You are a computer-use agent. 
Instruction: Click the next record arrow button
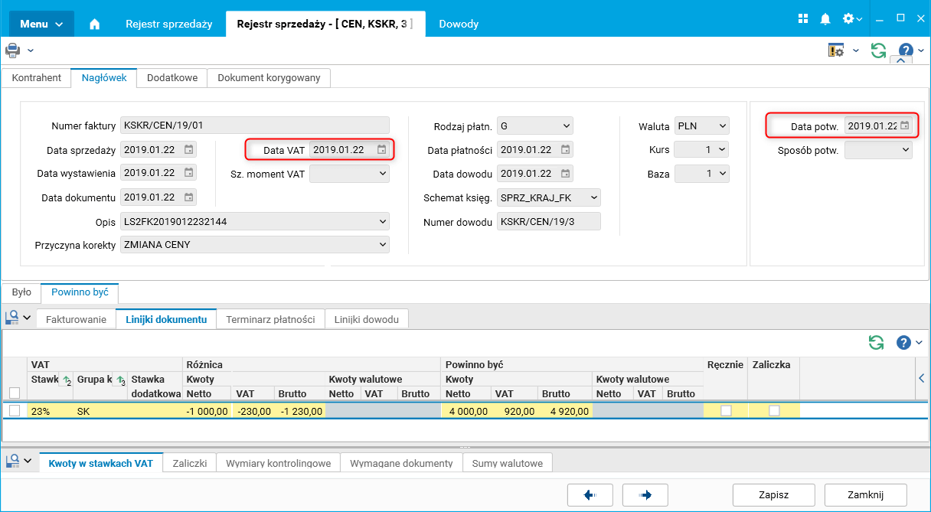tap(645, 494)
